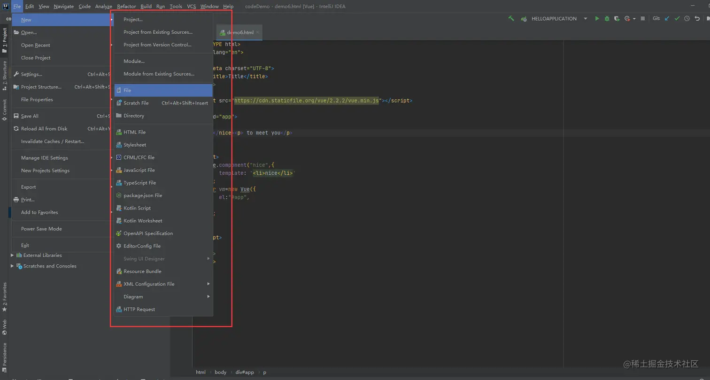Click the Run with Coverage icon
Viewport: 710px width, 380px height.
[617, 19]
